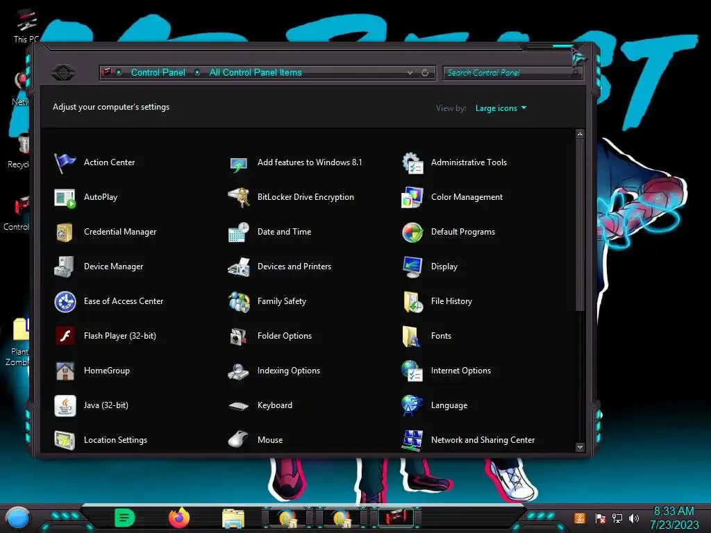
Task: Click the Family Safety text label
Action: pyautogui.click(x=282, y=301)
